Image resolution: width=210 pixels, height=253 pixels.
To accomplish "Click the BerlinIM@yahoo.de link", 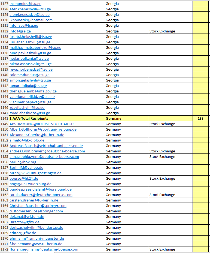I will [x=26, y=167].
